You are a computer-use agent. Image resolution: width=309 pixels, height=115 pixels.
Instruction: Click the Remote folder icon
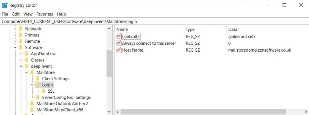(x=21, y=41)
